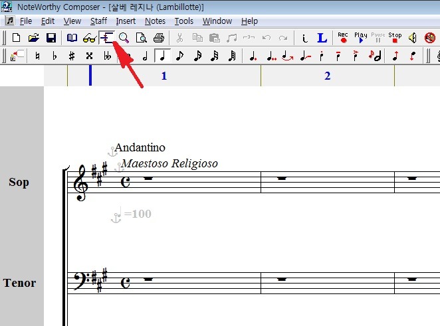Select sixty-fourth note duration

pyautogui.click(x=232, y=56)
